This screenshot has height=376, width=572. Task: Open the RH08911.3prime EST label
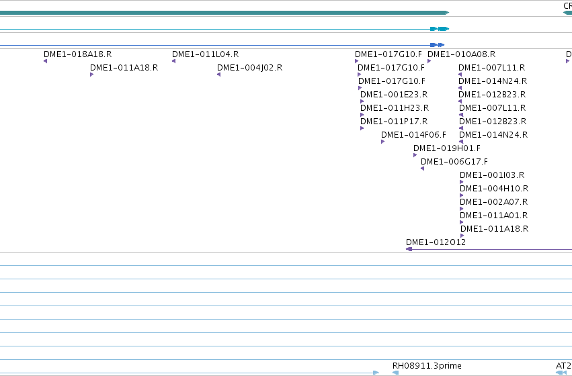coord(427,366)
